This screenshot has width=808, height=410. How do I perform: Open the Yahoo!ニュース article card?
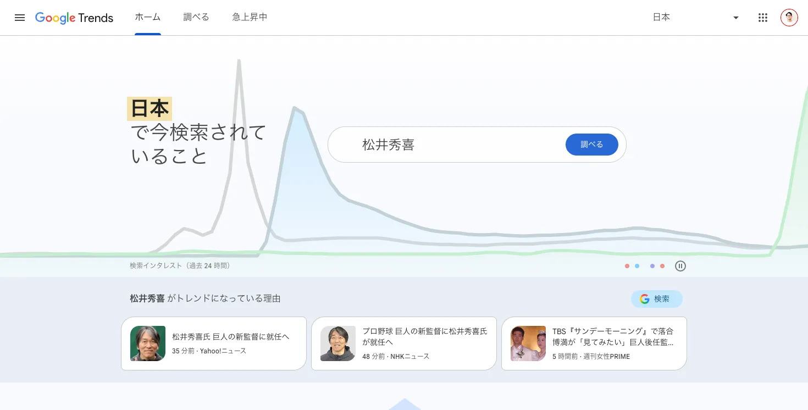214,343
